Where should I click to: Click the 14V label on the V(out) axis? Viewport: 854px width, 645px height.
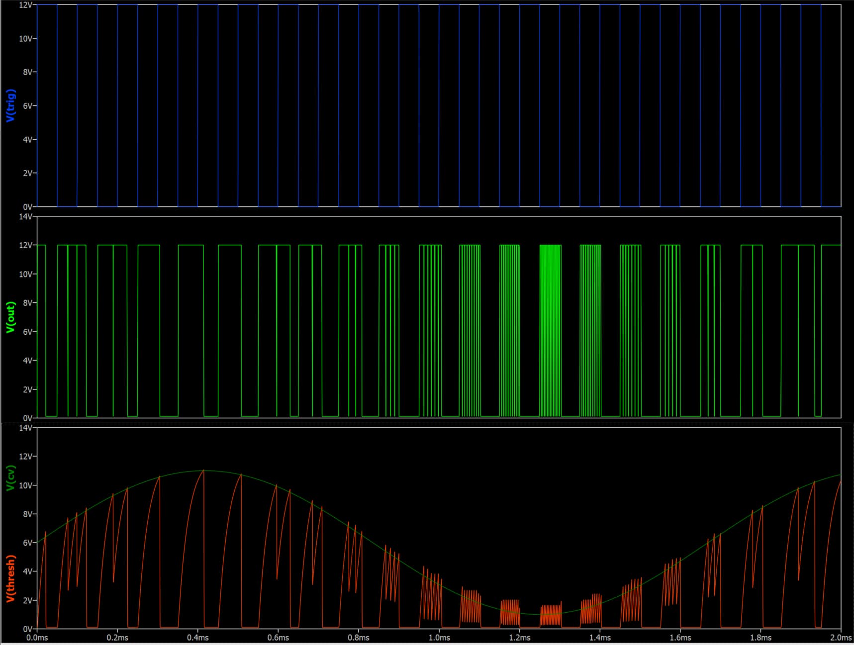click(26, 217)
